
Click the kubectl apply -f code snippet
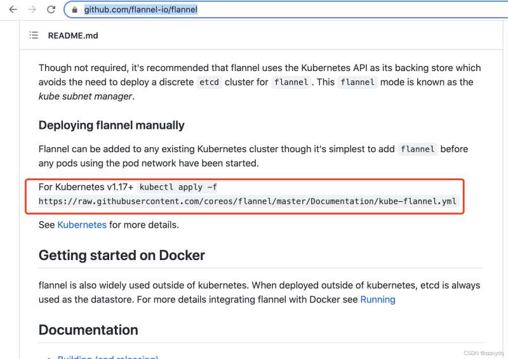178,187
